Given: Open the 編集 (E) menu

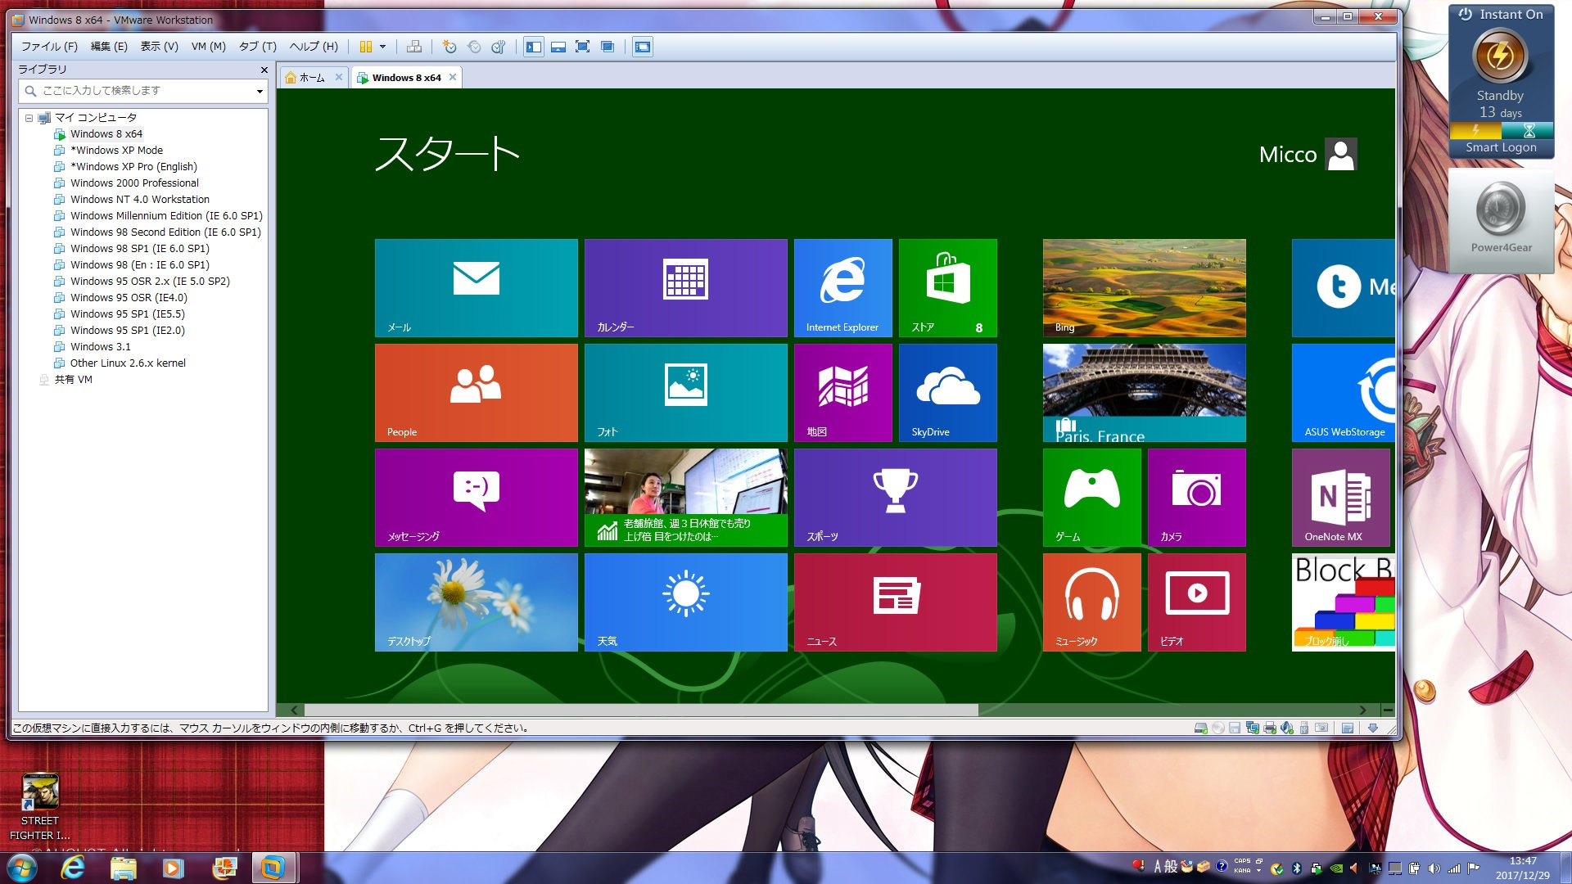Looking at the screenshot, I should [109, 47].
